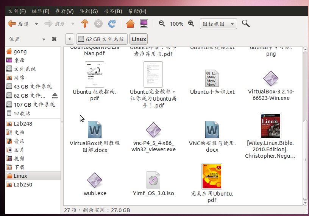Open the 音乐 bookmark

(x=33, y=141)
